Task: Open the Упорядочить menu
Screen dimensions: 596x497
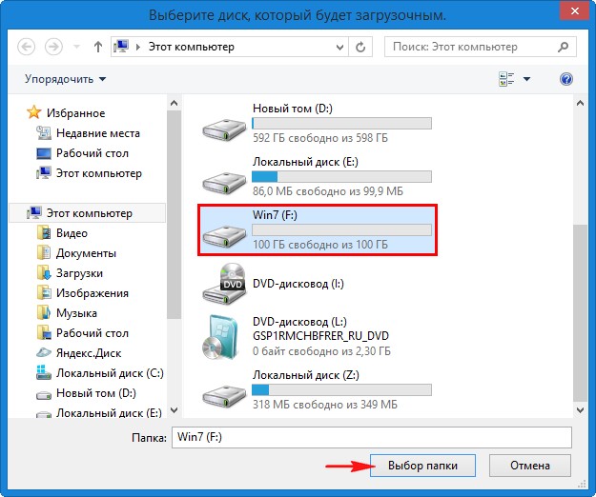Action: click(66, 79)
